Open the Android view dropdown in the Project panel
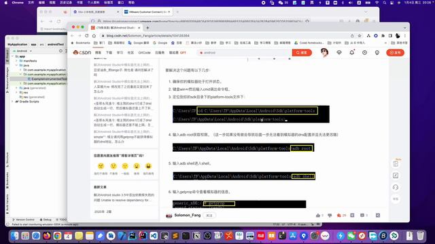This screenshot has height=244, width=435. click(x=22, y=51)
